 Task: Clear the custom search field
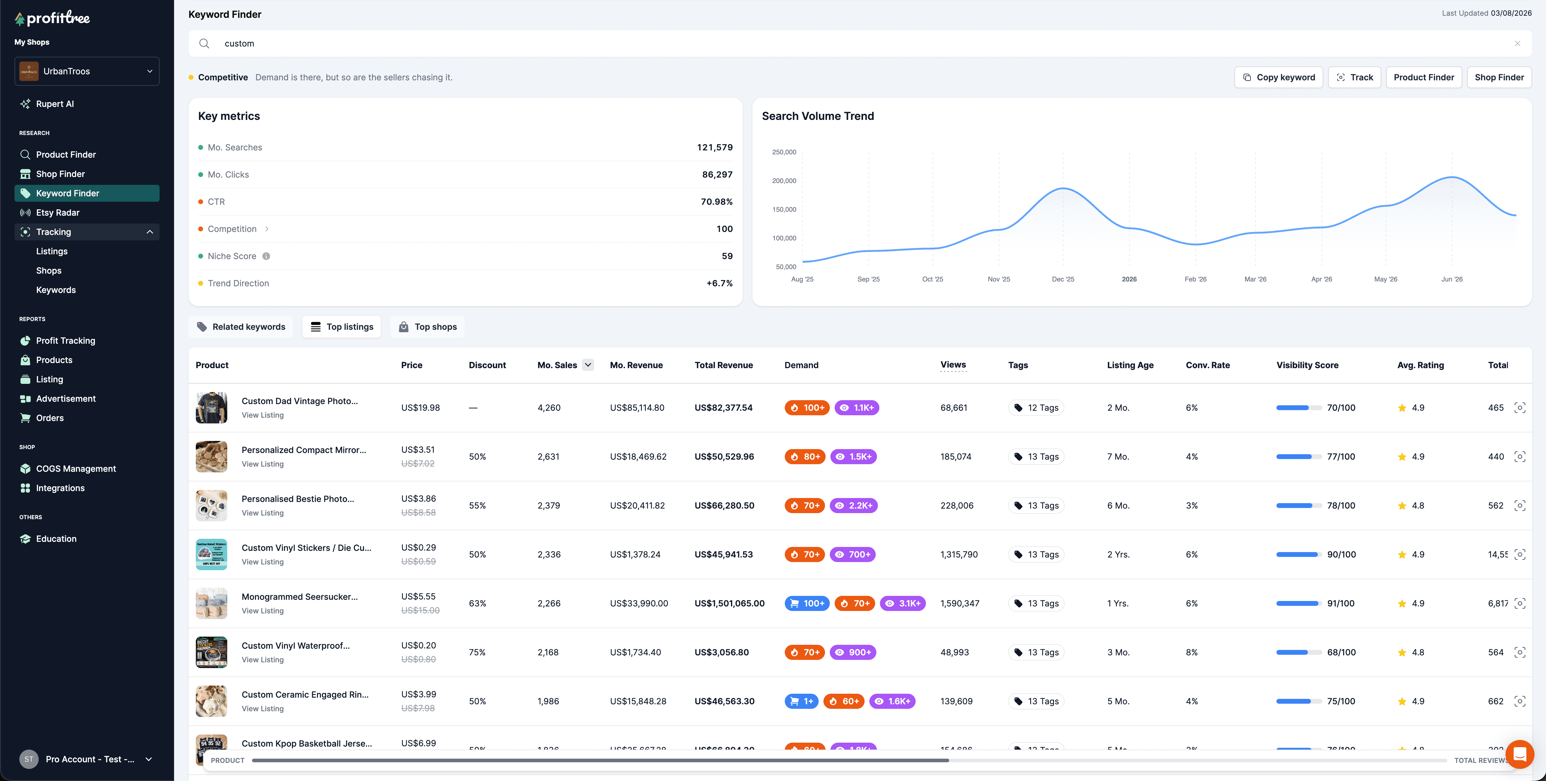(x=1517, y=44)
